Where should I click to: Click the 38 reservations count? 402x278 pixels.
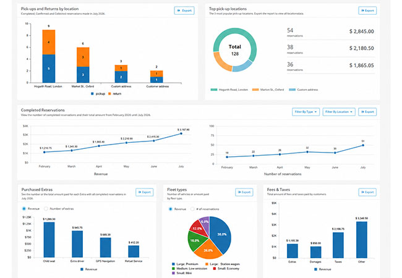[290, 48]
